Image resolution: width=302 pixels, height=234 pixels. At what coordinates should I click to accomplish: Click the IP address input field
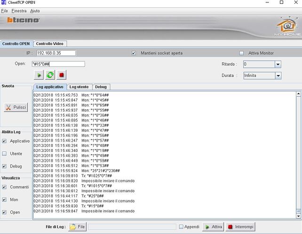[56, 53]
